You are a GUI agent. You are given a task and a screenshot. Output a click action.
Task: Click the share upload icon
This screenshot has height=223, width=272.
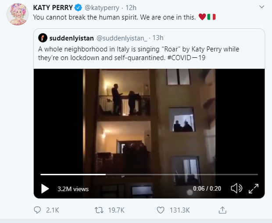coord(222,210)
